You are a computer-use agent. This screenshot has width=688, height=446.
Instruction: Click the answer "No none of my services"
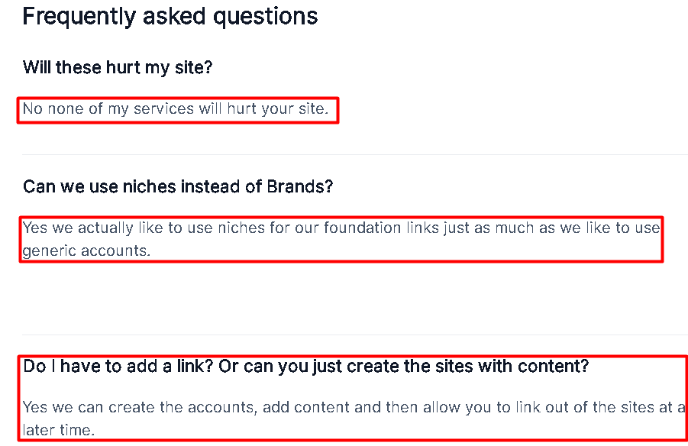(175, 109)
